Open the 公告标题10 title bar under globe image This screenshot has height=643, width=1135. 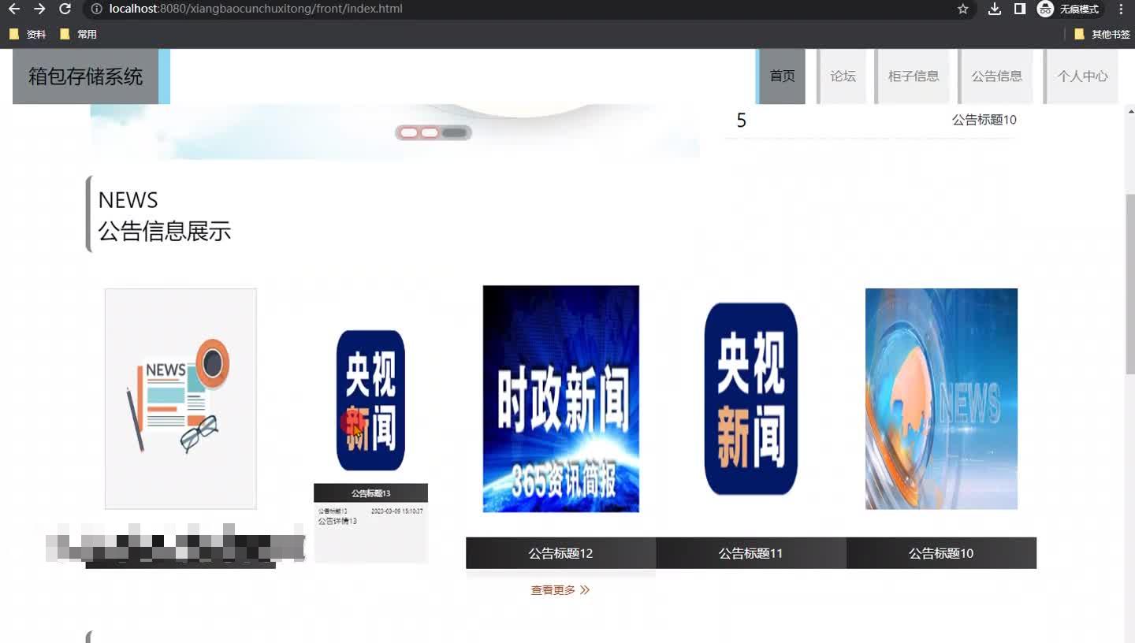(941, 553)
